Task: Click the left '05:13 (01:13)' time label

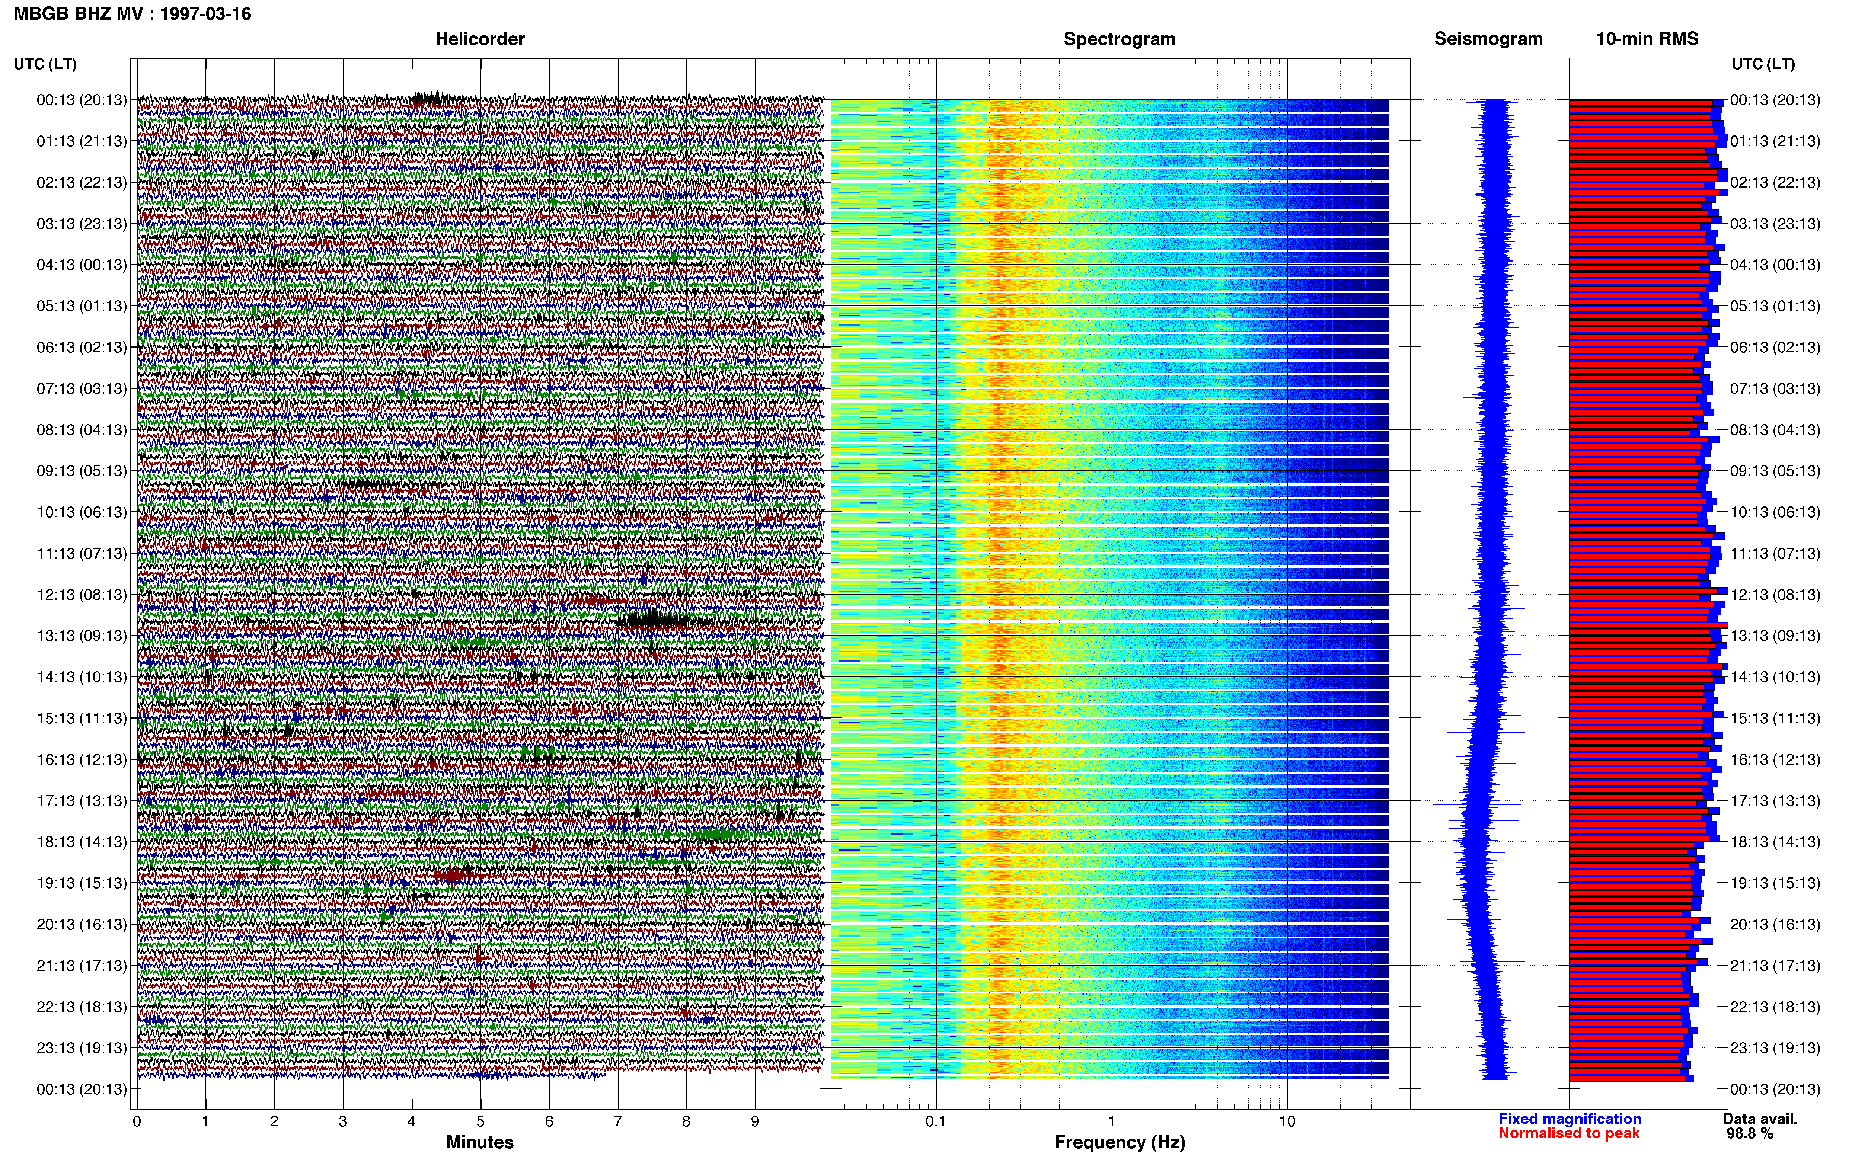Action: 81,306
